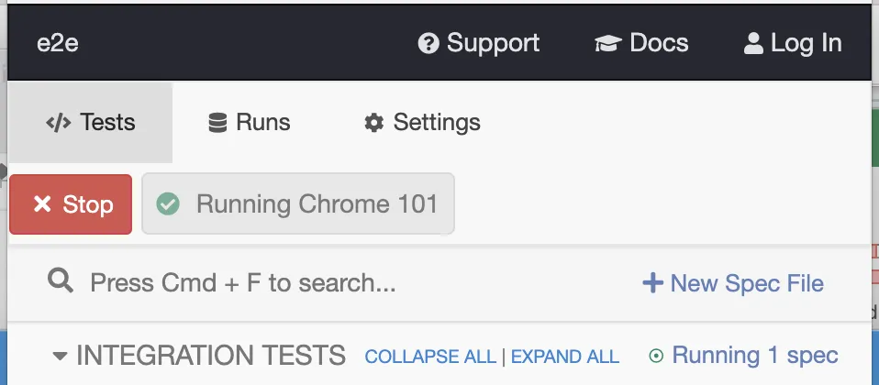This screenshot has height=385, width=879.
Task: Click the magnifying glass search icon
Action: 61,281
